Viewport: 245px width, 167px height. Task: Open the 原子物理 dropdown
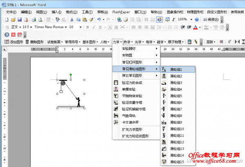coord(176,42)
